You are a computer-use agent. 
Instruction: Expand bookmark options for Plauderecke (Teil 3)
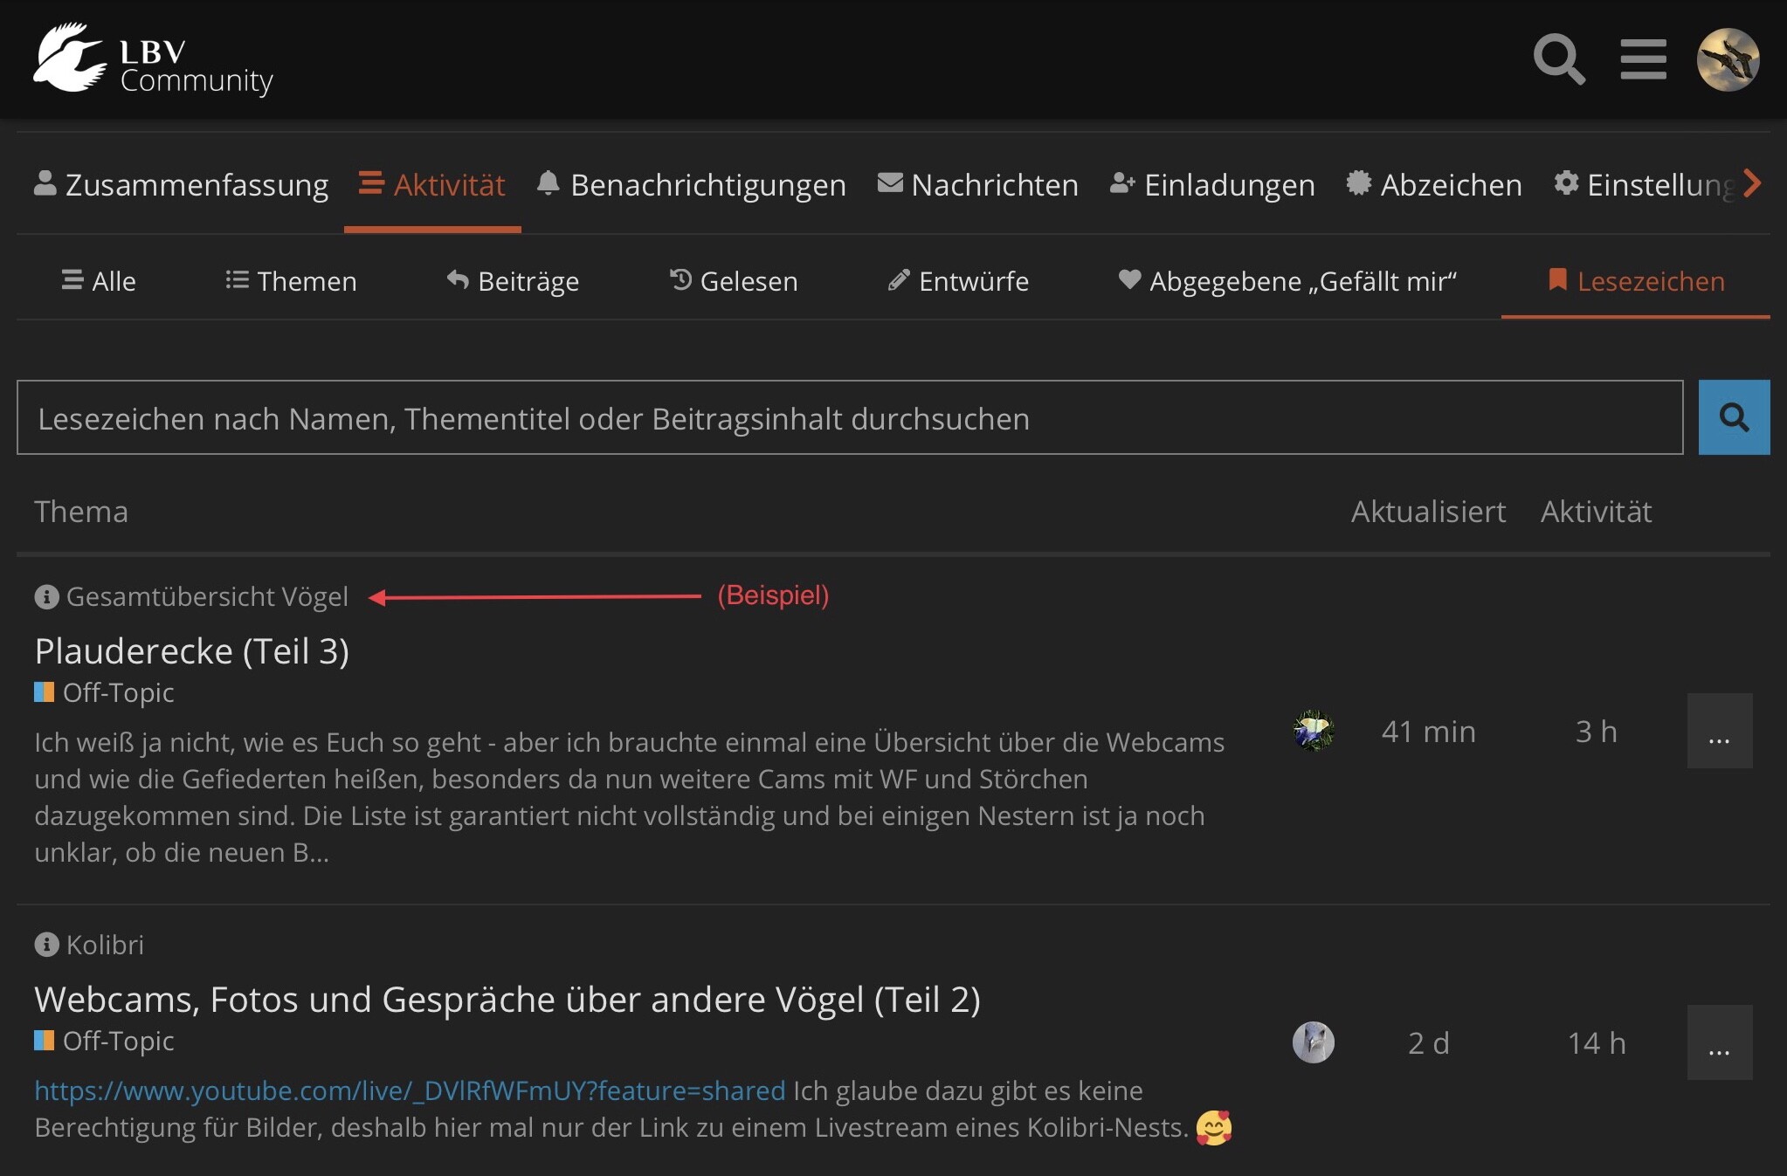tap(1719, 731)
